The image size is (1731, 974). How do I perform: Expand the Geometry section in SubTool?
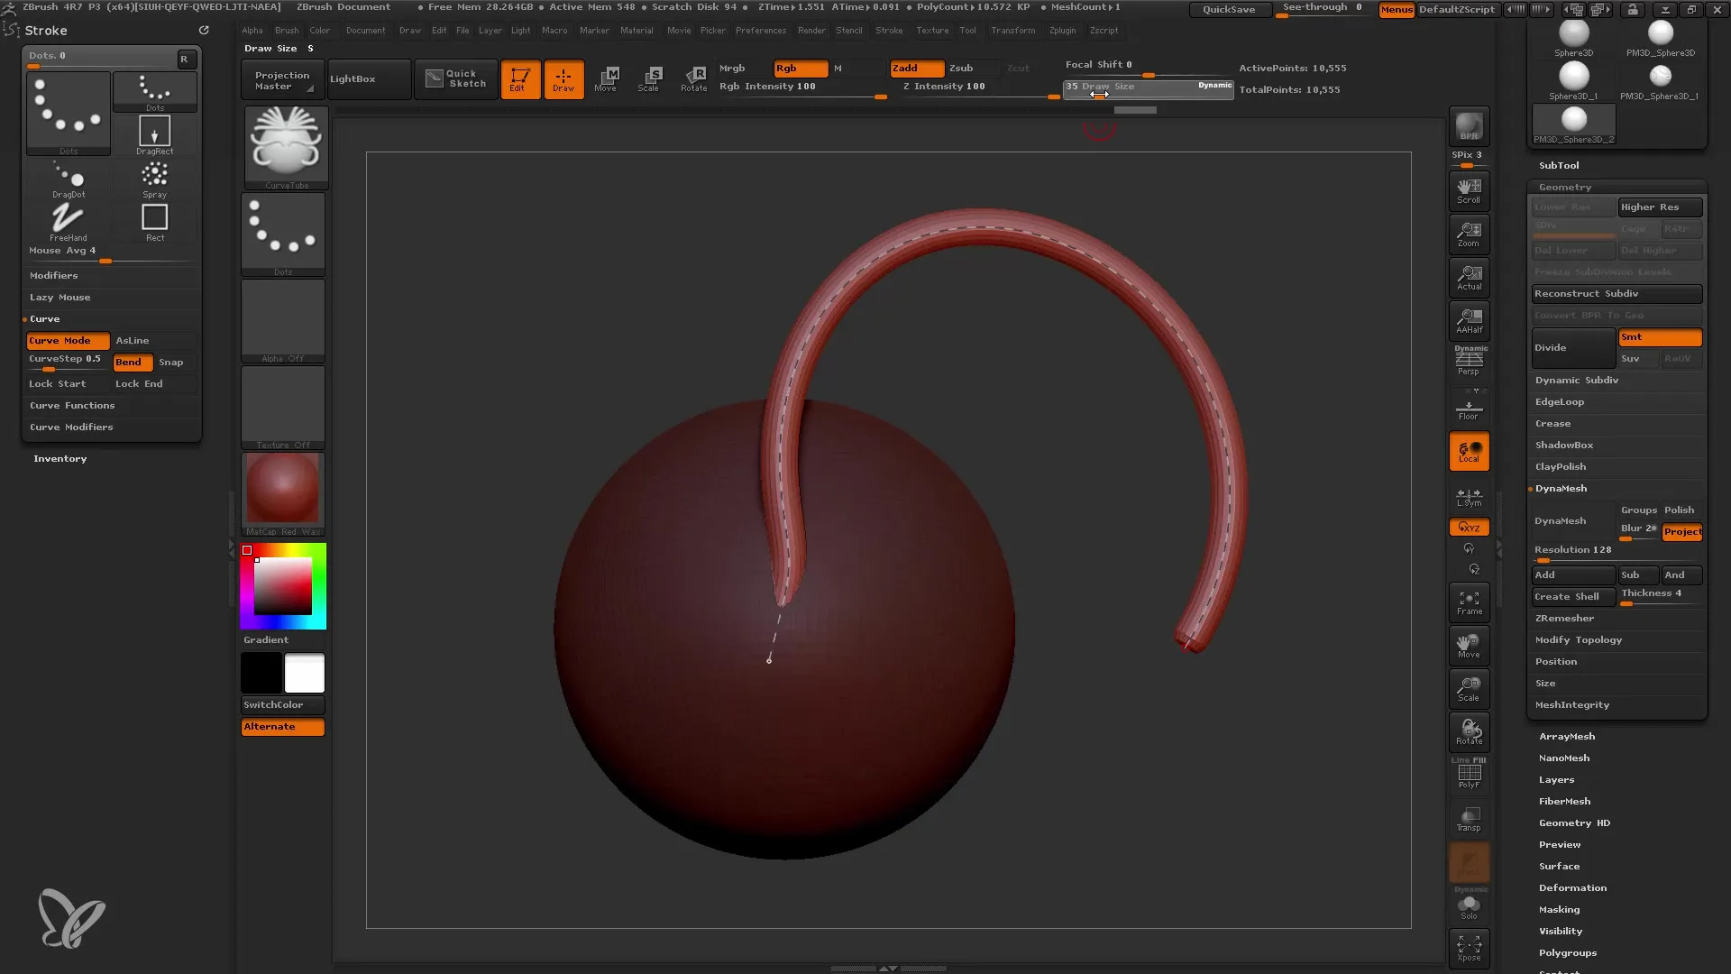tap(1564, 186)
